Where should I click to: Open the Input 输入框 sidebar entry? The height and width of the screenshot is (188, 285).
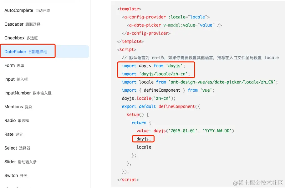click(16, 79)
